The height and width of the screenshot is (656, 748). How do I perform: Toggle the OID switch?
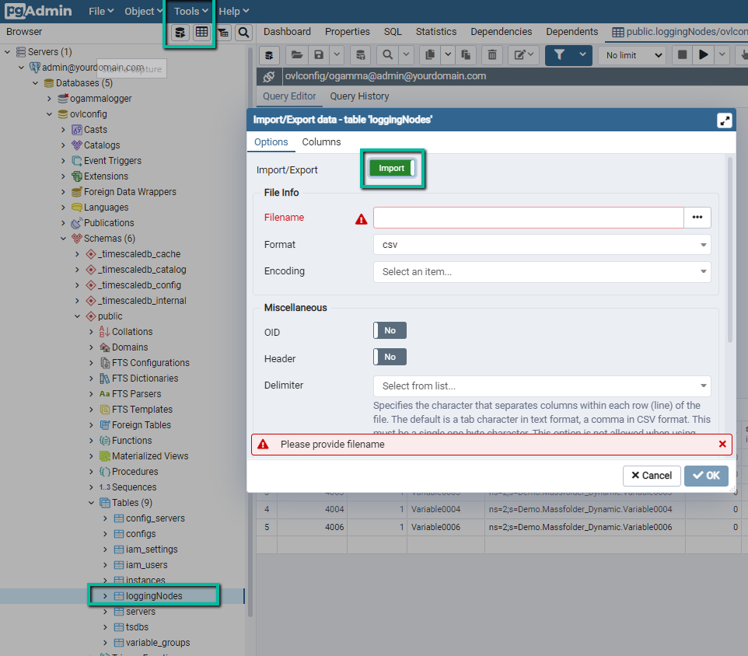pos(390,331)
